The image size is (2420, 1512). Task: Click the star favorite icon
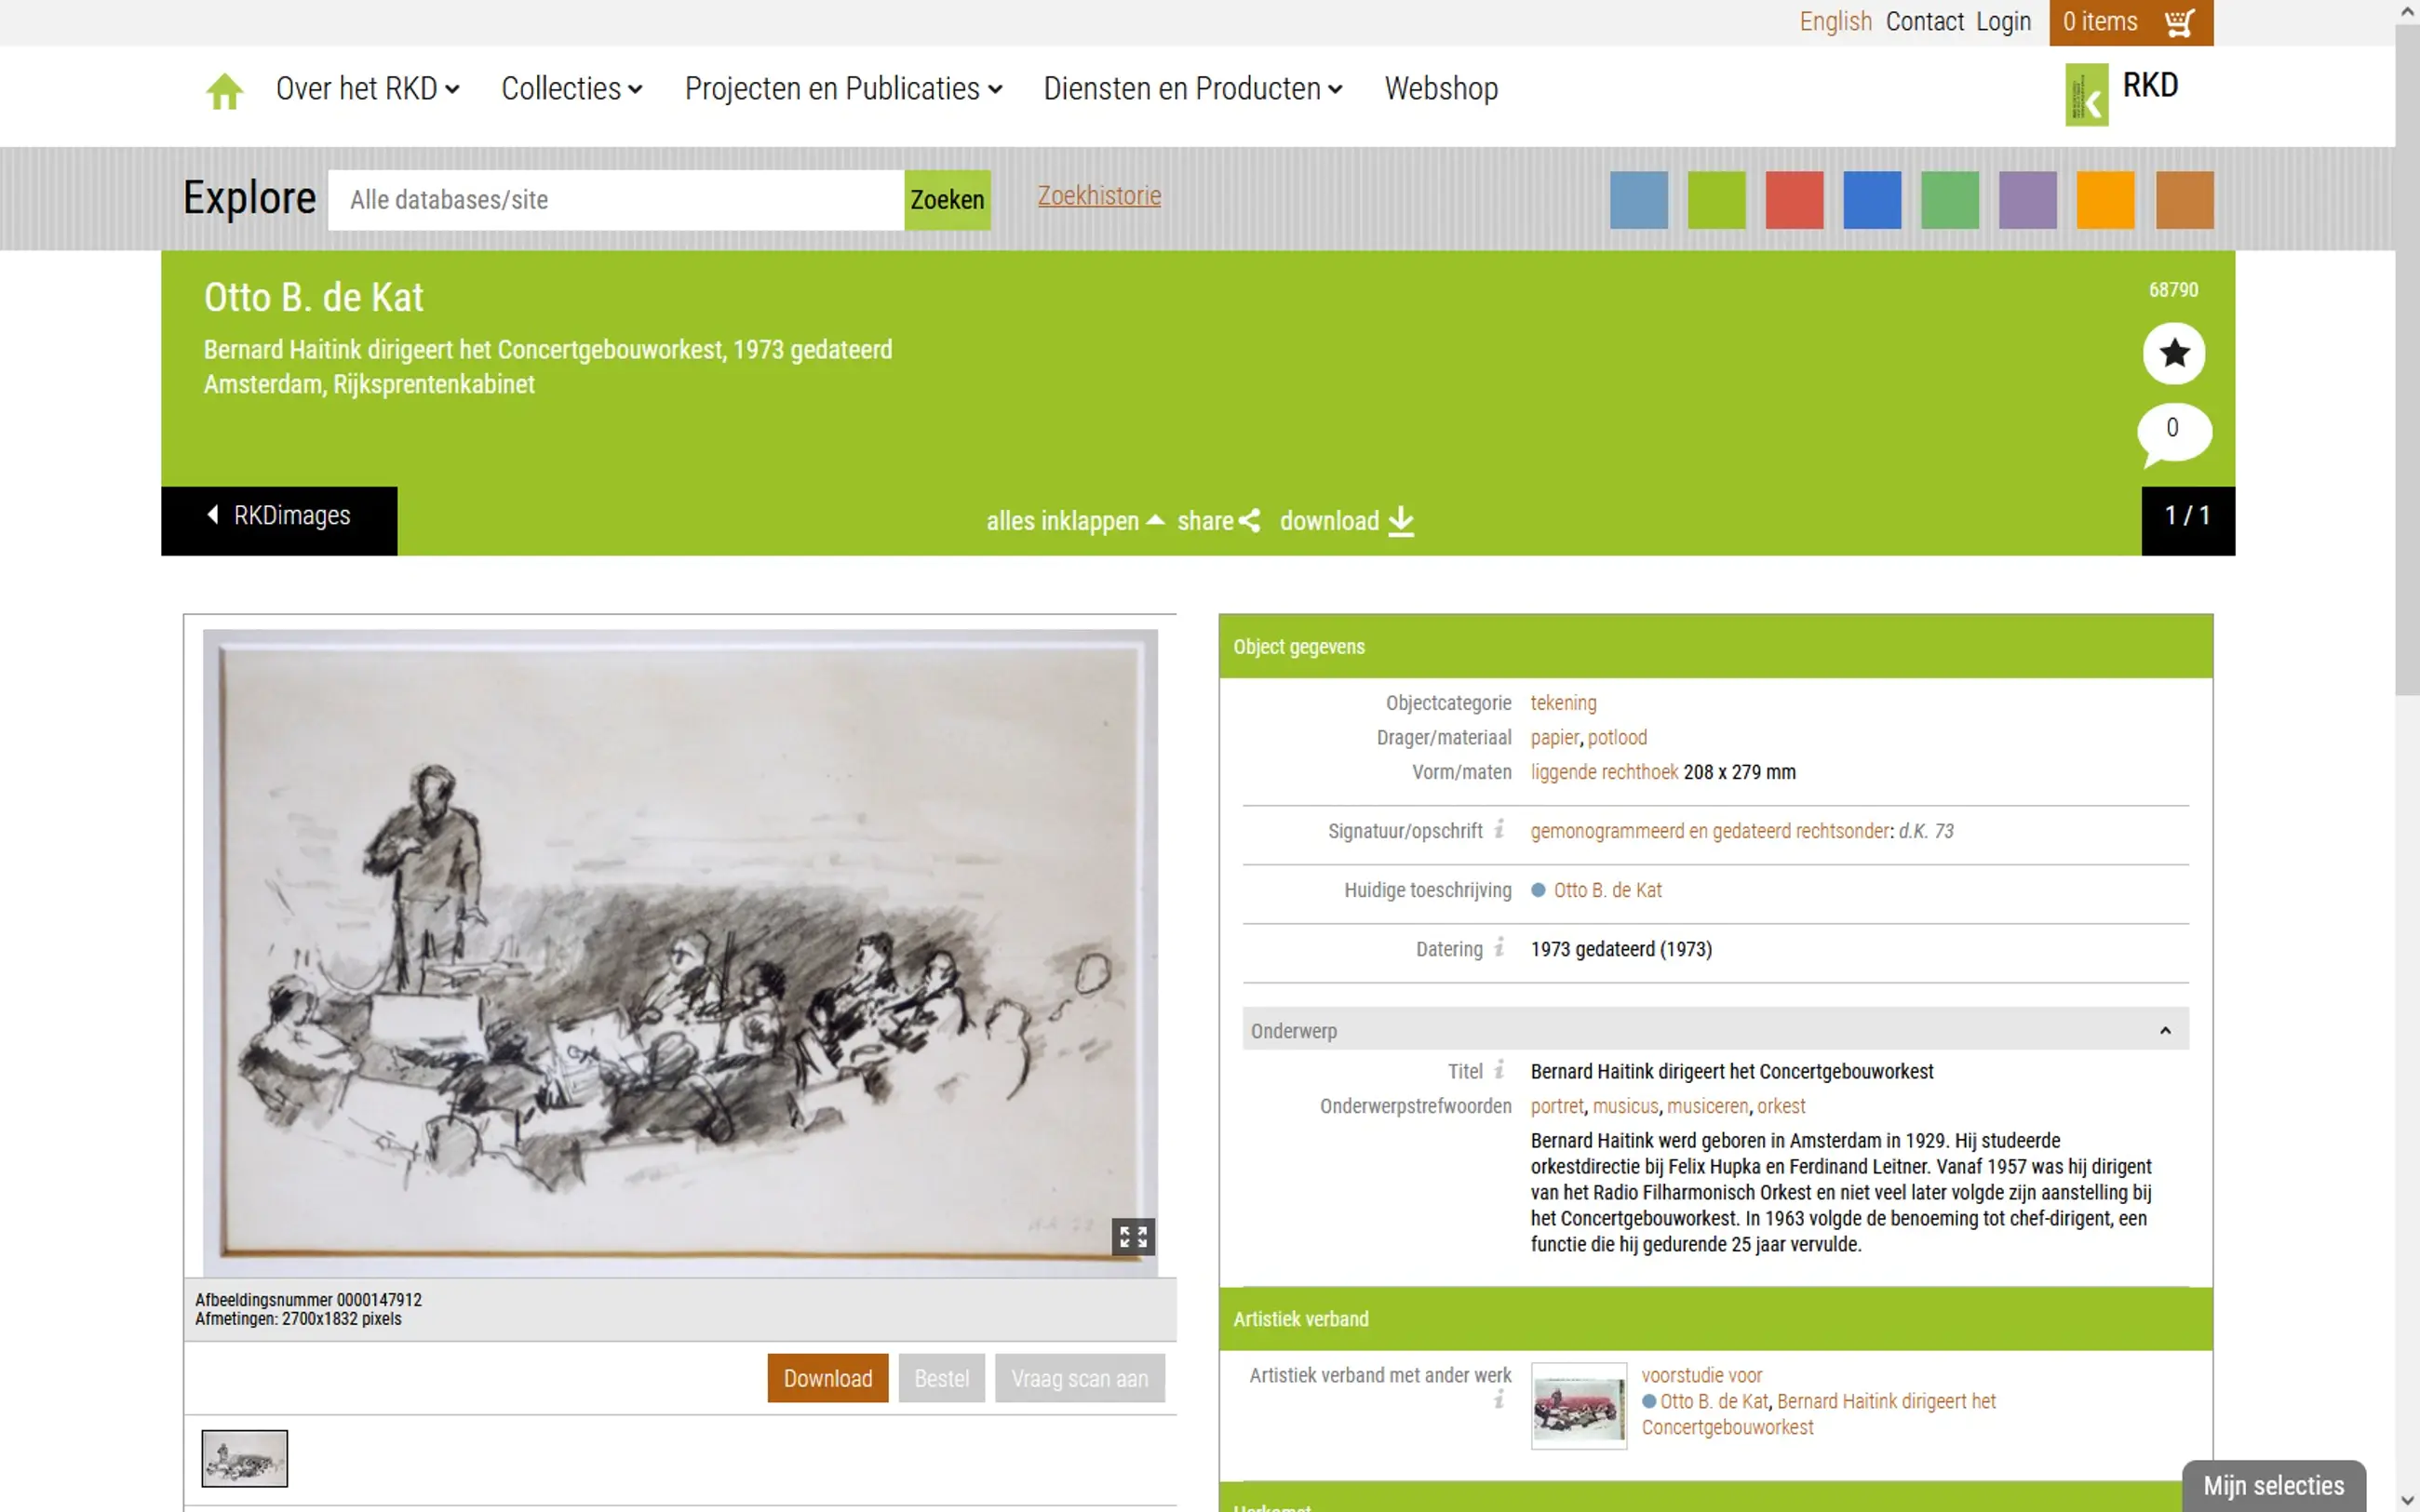(2173, 353)
